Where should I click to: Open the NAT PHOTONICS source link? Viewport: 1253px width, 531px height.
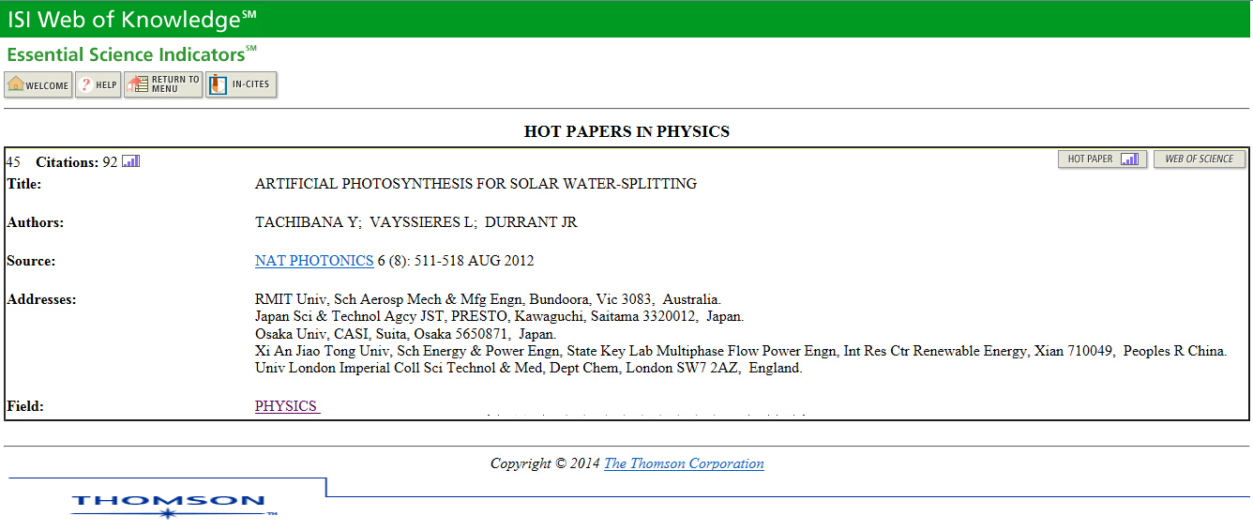click(314, 261)
